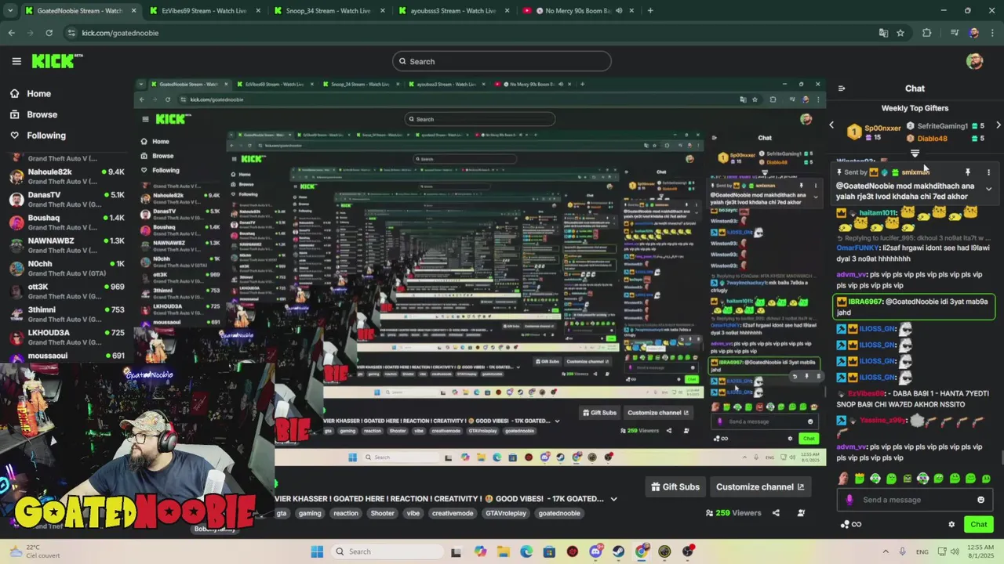Show previous top gifters

[x=831, y=125]
